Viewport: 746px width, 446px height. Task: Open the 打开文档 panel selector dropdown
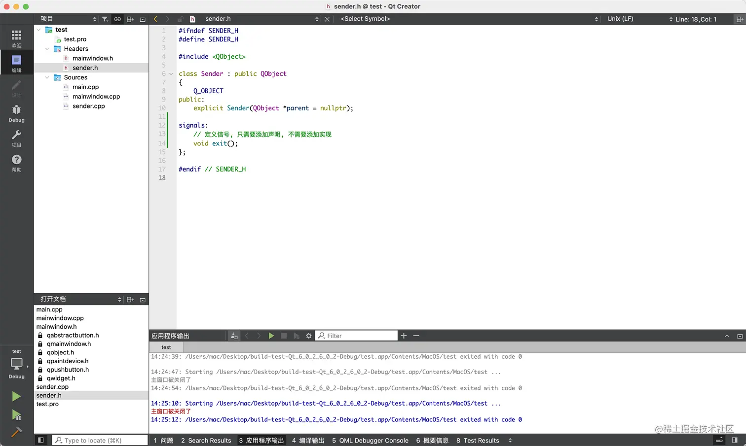click(80, 299)
